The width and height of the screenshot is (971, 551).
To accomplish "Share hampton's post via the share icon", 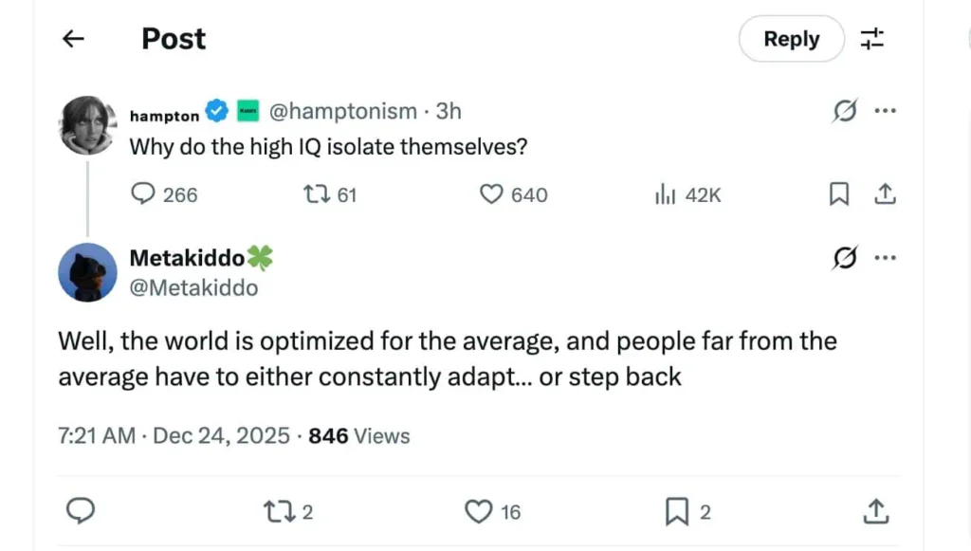I will [x=885, y=193].
